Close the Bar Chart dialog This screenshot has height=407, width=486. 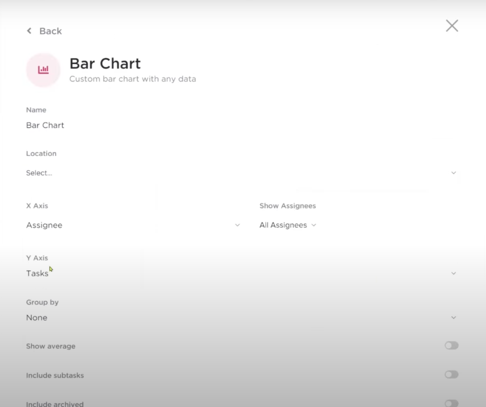point(452,26)
